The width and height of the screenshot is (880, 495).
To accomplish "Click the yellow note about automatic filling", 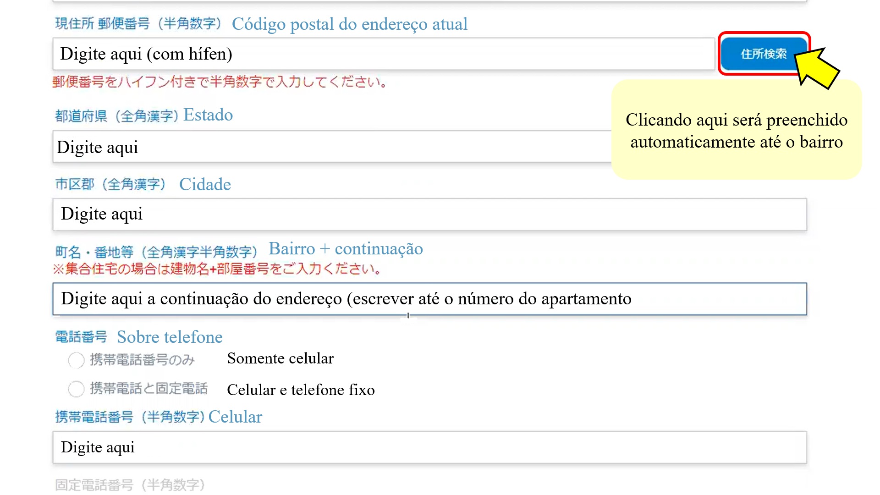I will point(736,131).
